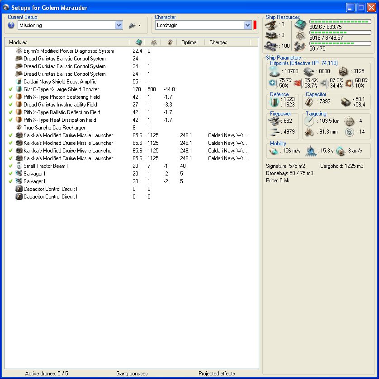
Task: Click the align time icon 15.3 s
Action: click(x=311, y=151)
